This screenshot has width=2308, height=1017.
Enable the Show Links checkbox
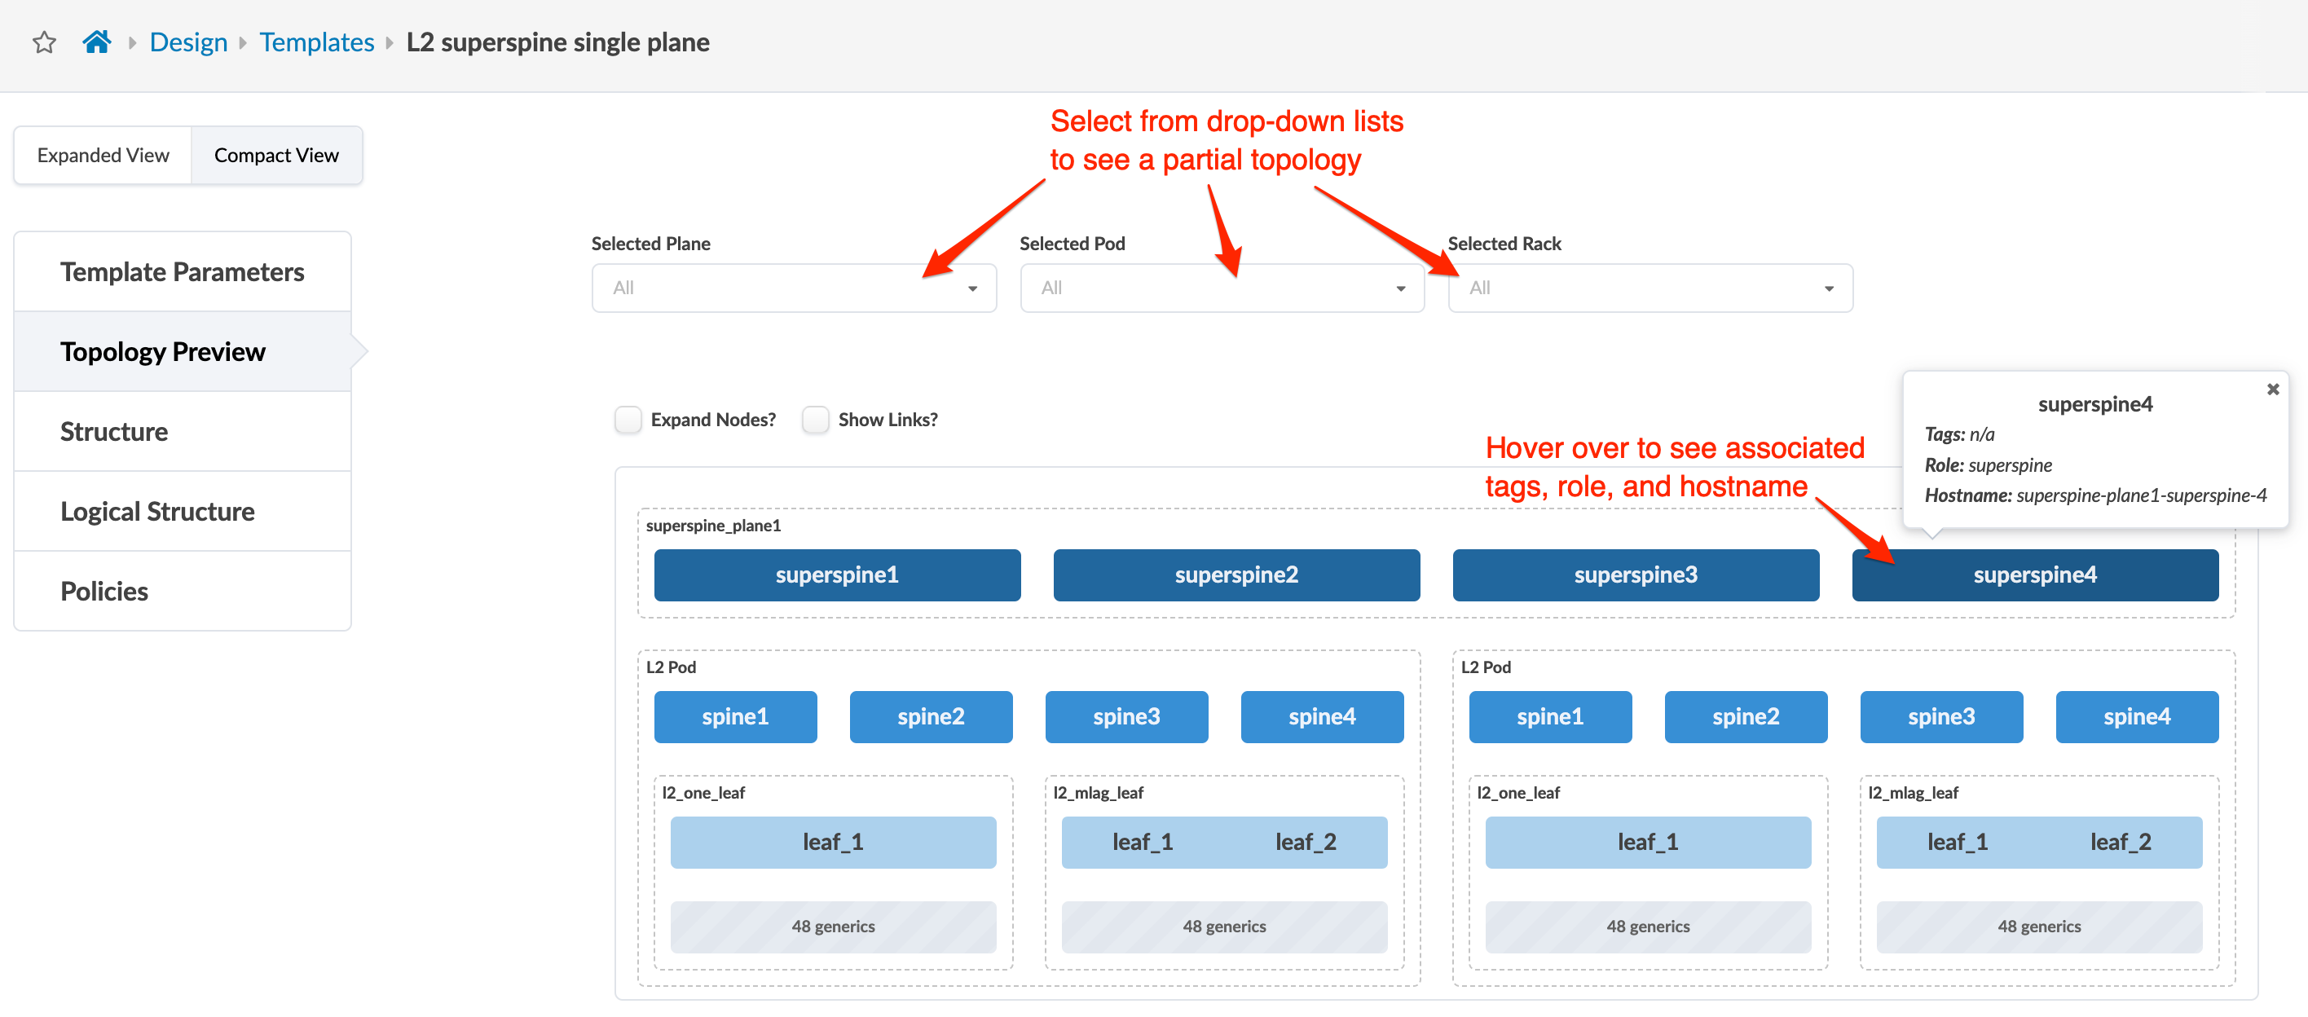click(815, 420)
